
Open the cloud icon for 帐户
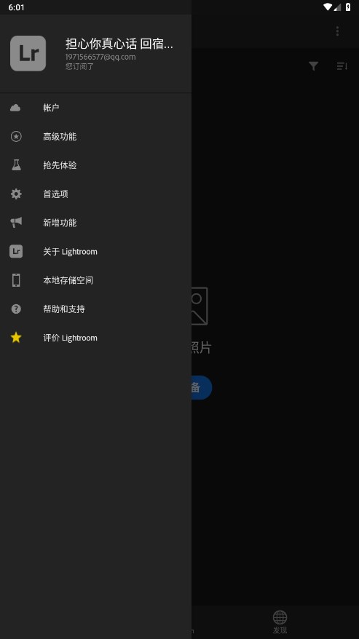coord(15,108)
